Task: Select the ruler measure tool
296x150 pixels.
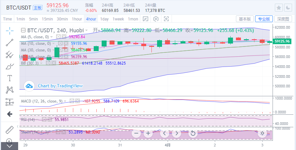Action: pos(9,130)
